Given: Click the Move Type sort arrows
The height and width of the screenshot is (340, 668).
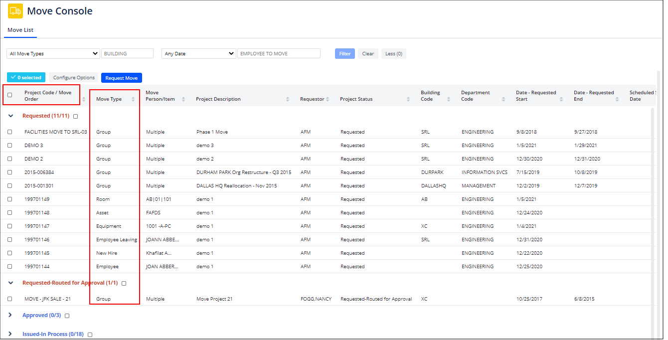Looking at the screenshot, I should (x=133, y=99).
